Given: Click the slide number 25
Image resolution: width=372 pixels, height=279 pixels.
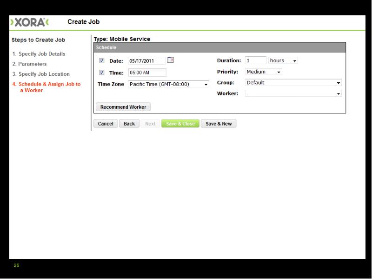Looking at the screenshot, I should tap(16, 265).
